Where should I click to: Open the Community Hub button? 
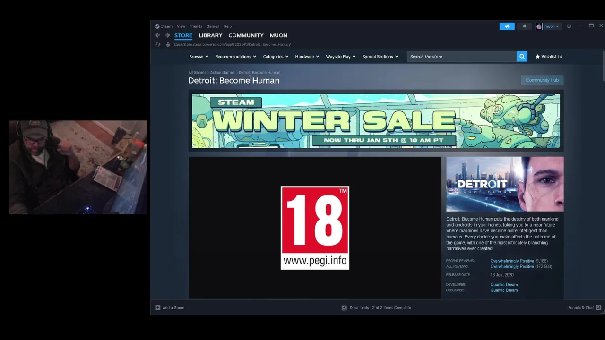tap(542, 80)
